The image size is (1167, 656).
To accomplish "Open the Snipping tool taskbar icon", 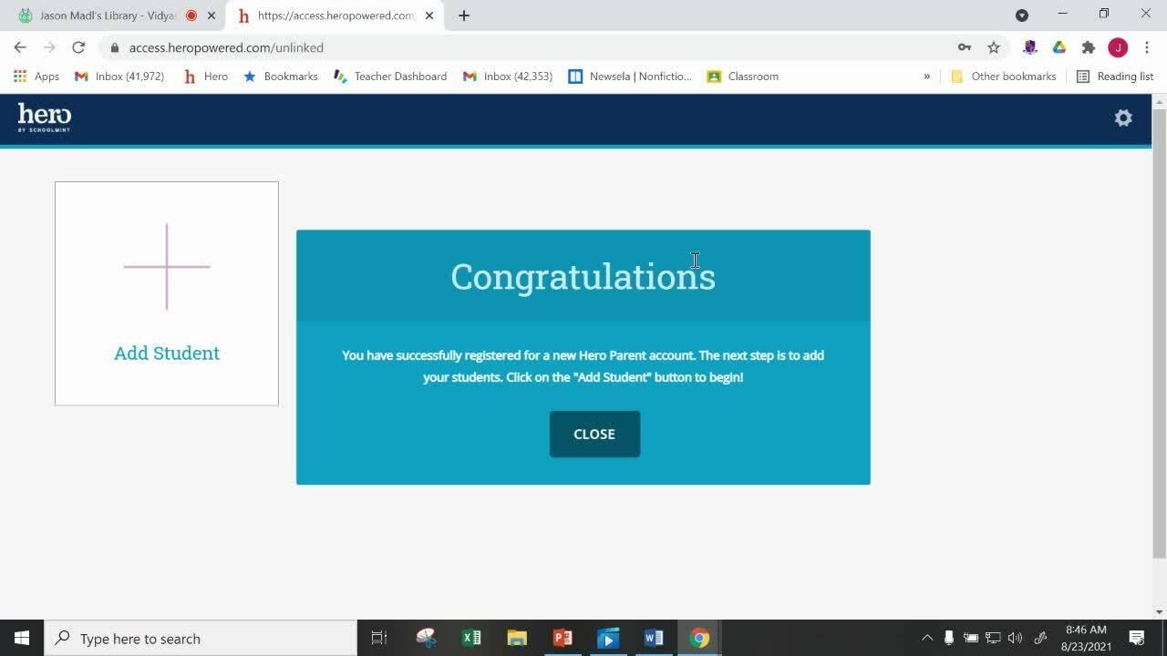I will coord(426,638).
